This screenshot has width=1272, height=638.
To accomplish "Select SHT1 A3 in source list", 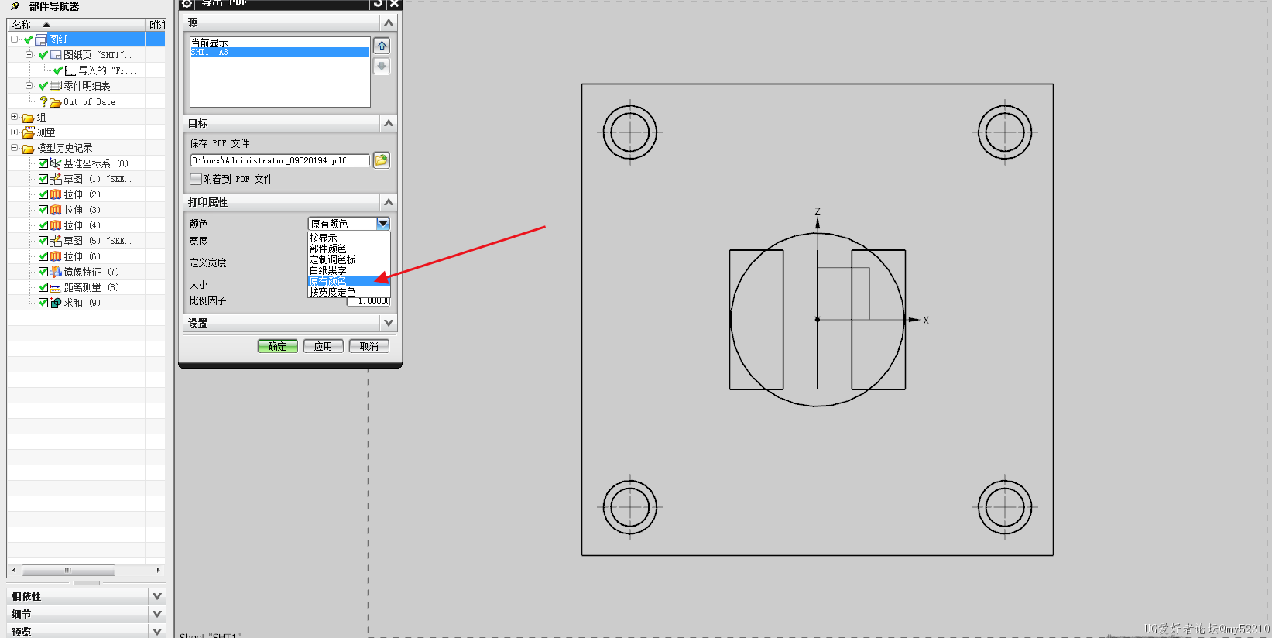I will pos(279,53).
